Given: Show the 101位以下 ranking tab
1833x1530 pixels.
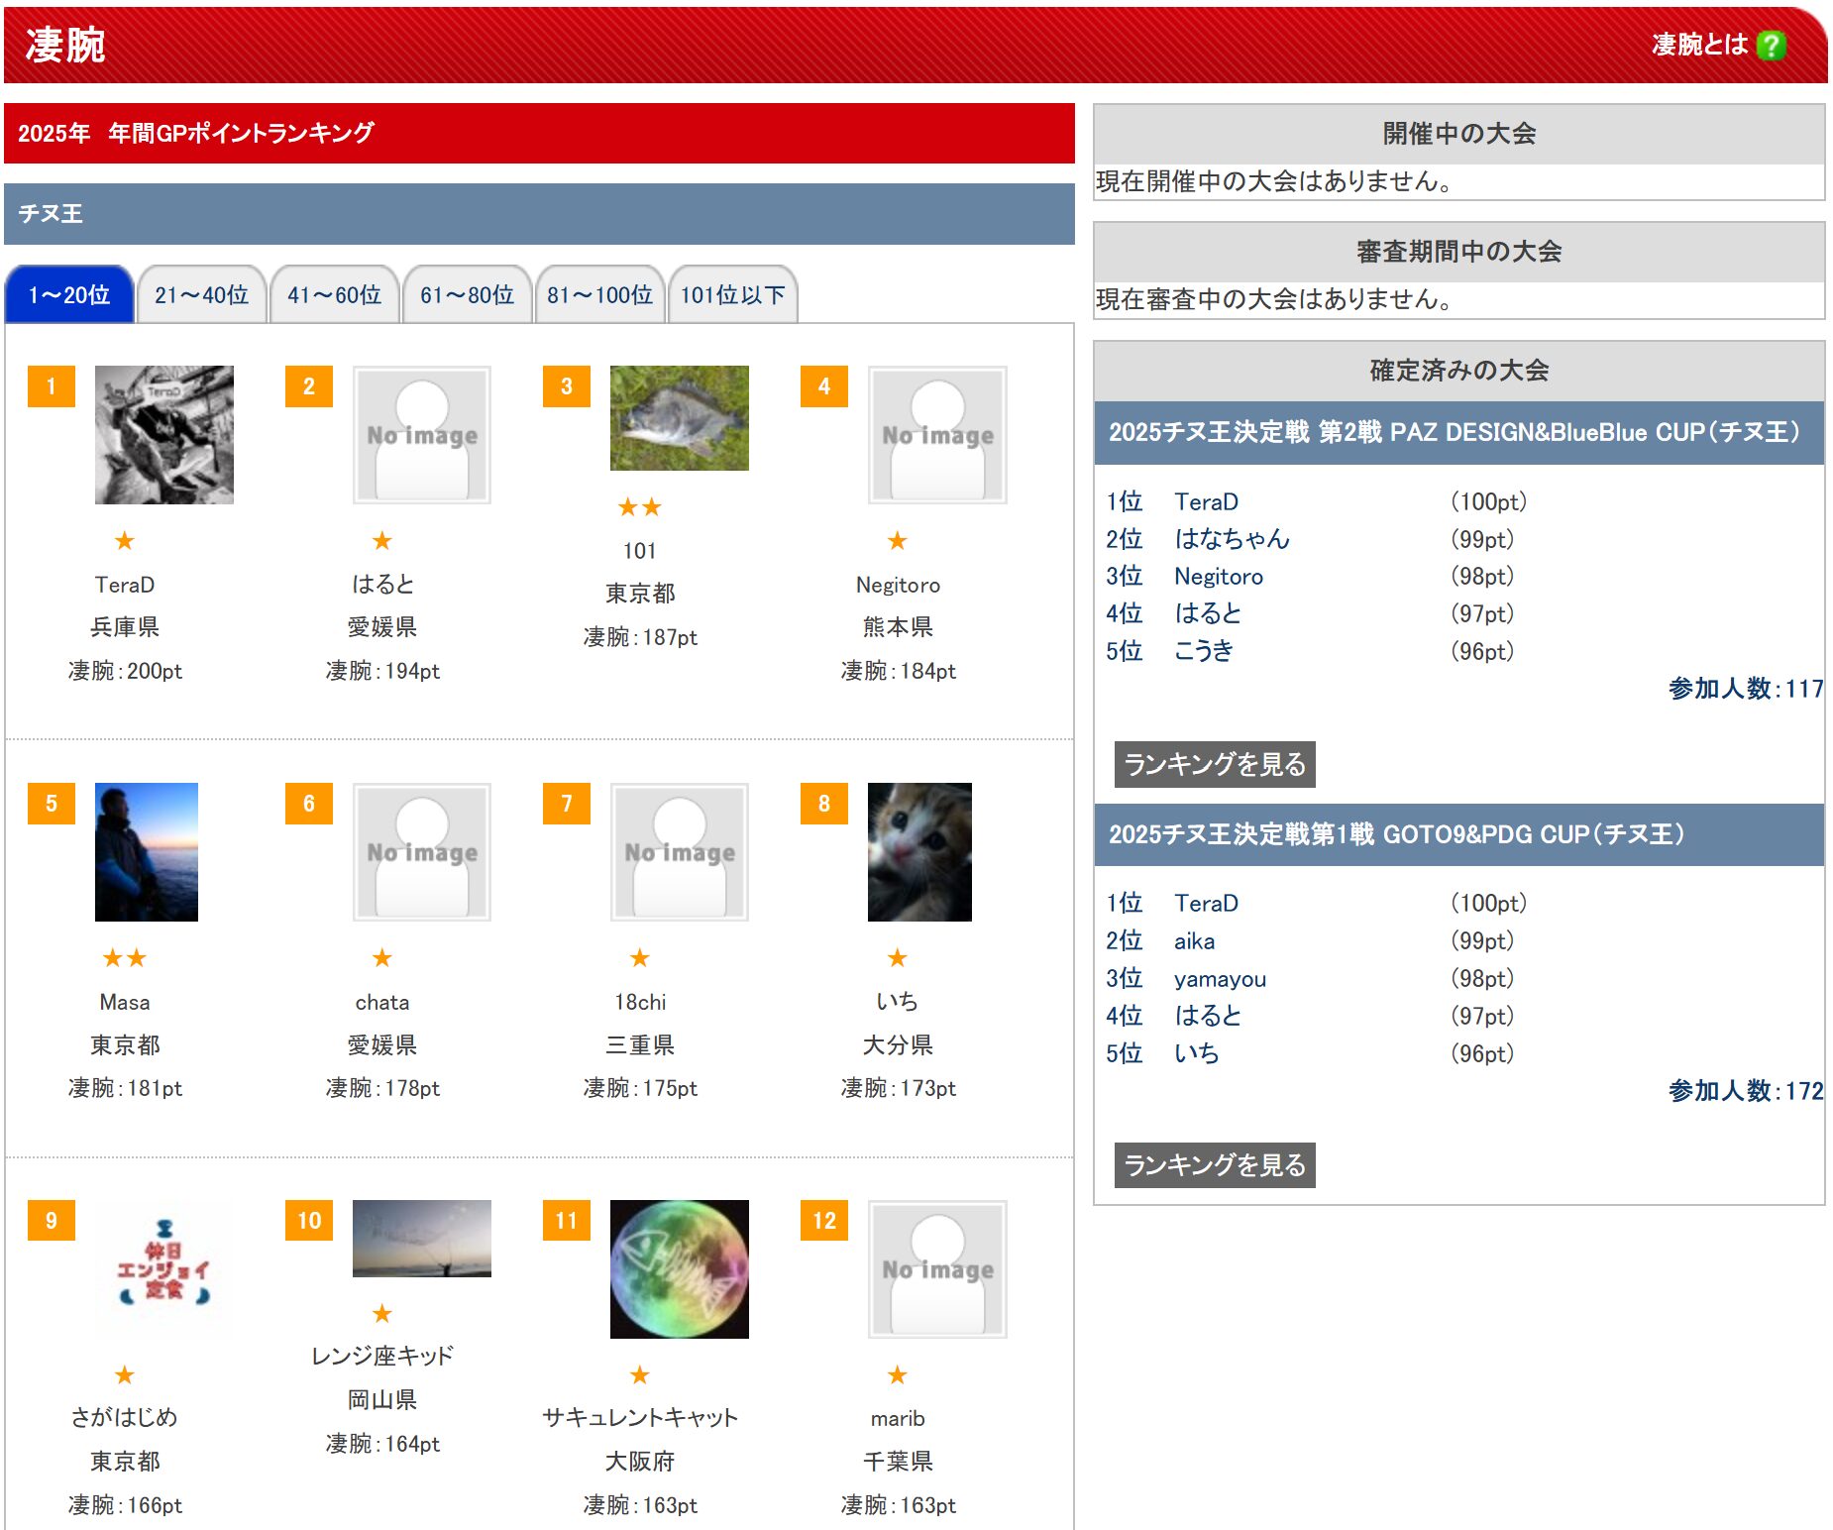Looking at the screenshot, I should (x=732, y=295).
